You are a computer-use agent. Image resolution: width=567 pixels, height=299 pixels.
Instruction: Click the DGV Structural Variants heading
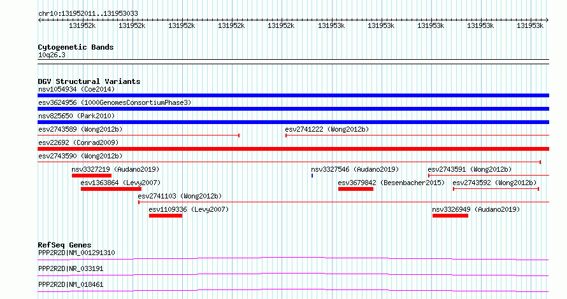pyautogui.click(x=89, y=81)
